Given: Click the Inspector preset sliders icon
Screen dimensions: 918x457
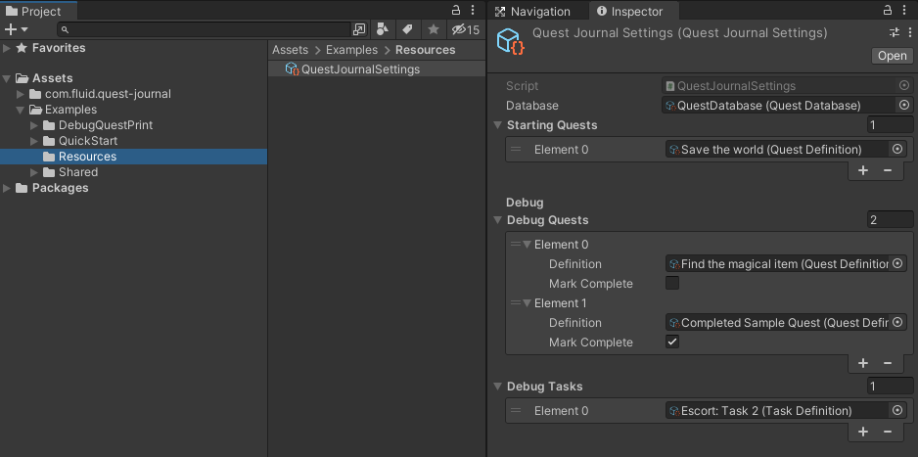Looking at the screenshot, I should click(x=894, y=32).
